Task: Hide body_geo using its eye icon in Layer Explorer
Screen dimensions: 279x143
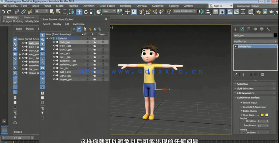Action: point(54,42)
